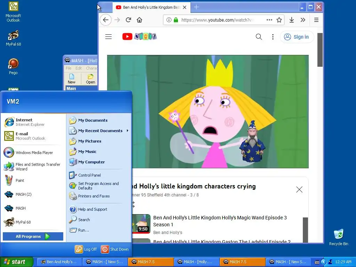
Task: Open Internet Explorer from Start menu
Action: pos(33,122)
